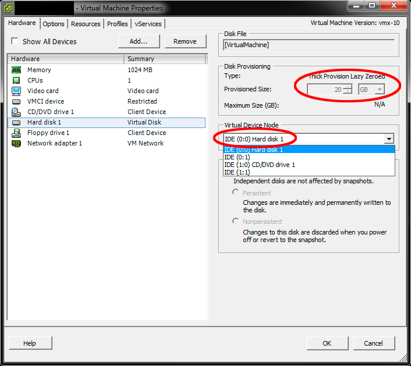Click the Add... button
411x366 pixels.
click(x=139, y=41)
